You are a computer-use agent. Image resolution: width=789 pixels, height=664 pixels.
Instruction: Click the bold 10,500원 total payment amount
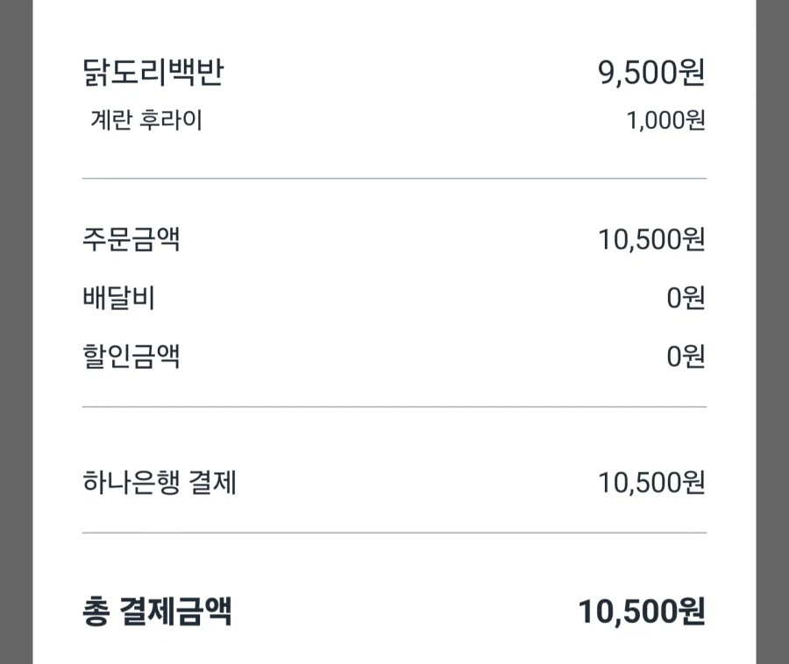[x=642, y=611]
